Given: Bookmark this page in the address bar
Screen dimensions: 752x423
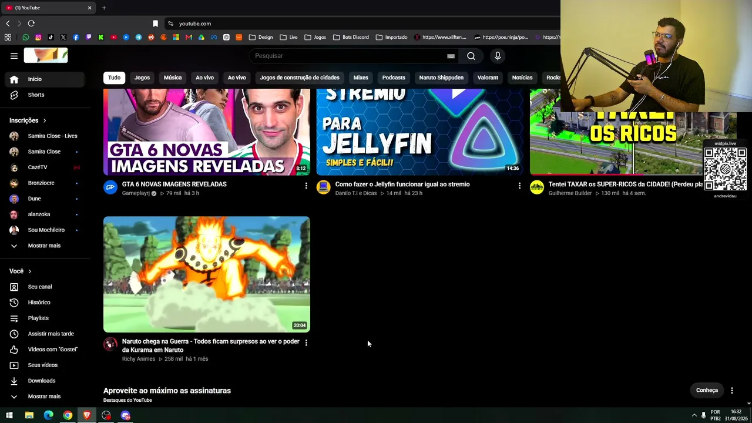Looking at the screenshot, I should click(155, 23).
